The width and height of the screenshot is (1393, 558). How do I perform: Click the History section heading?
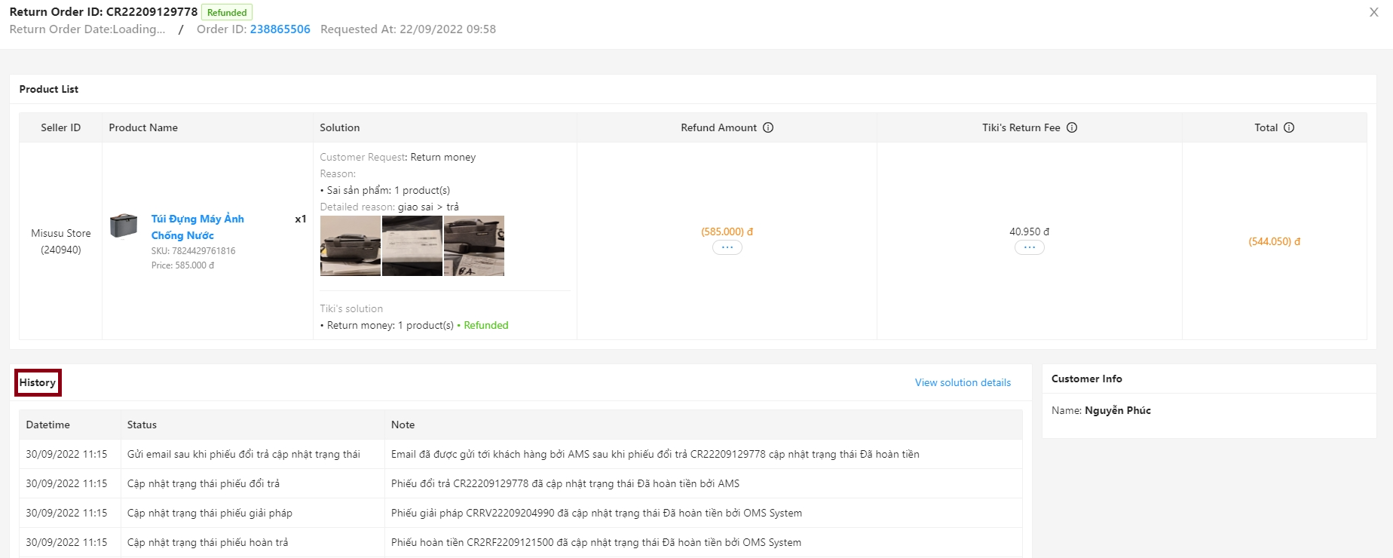click(38, 382)
